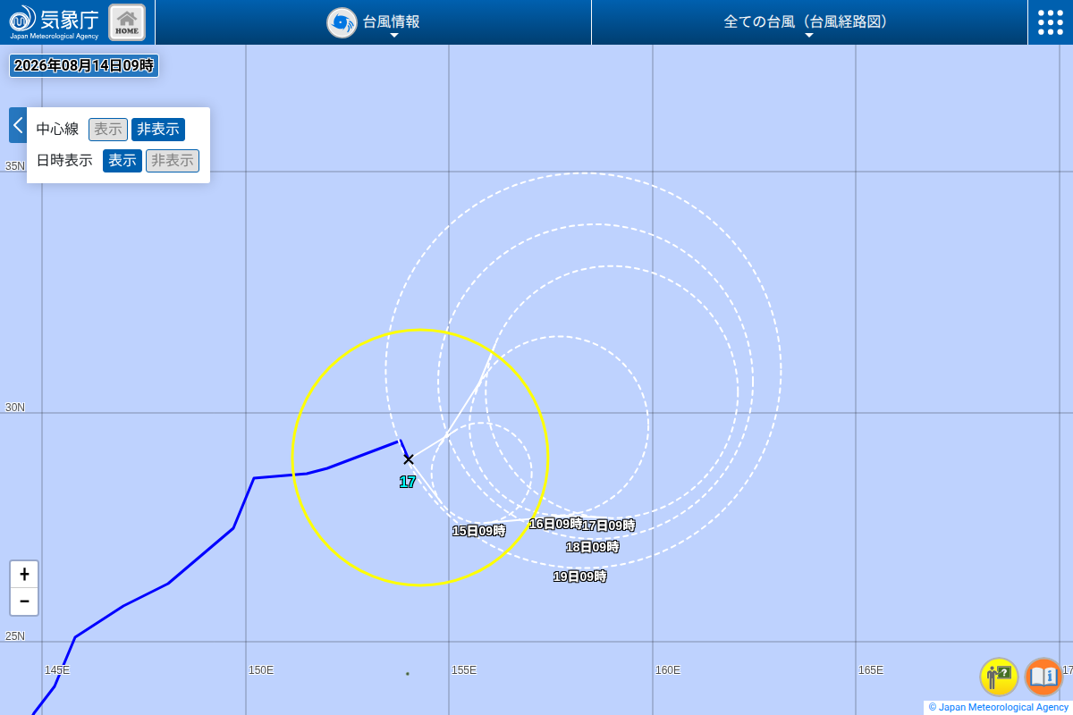
Task: Expand the 全ての台風（台風経路図） dropdown
Action: coord(808,22)
